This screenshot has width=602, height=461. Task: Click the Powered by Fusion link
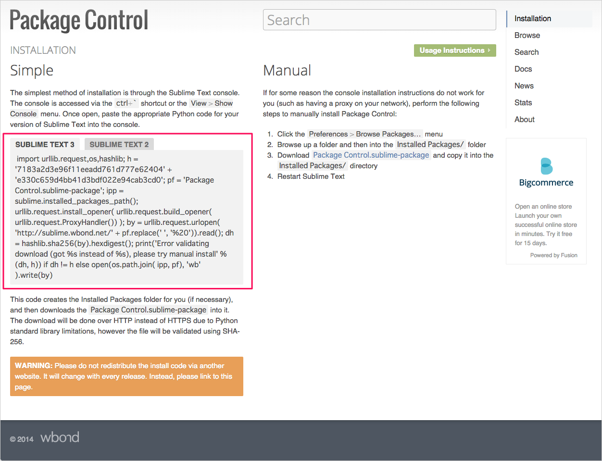tap(554, 255)
